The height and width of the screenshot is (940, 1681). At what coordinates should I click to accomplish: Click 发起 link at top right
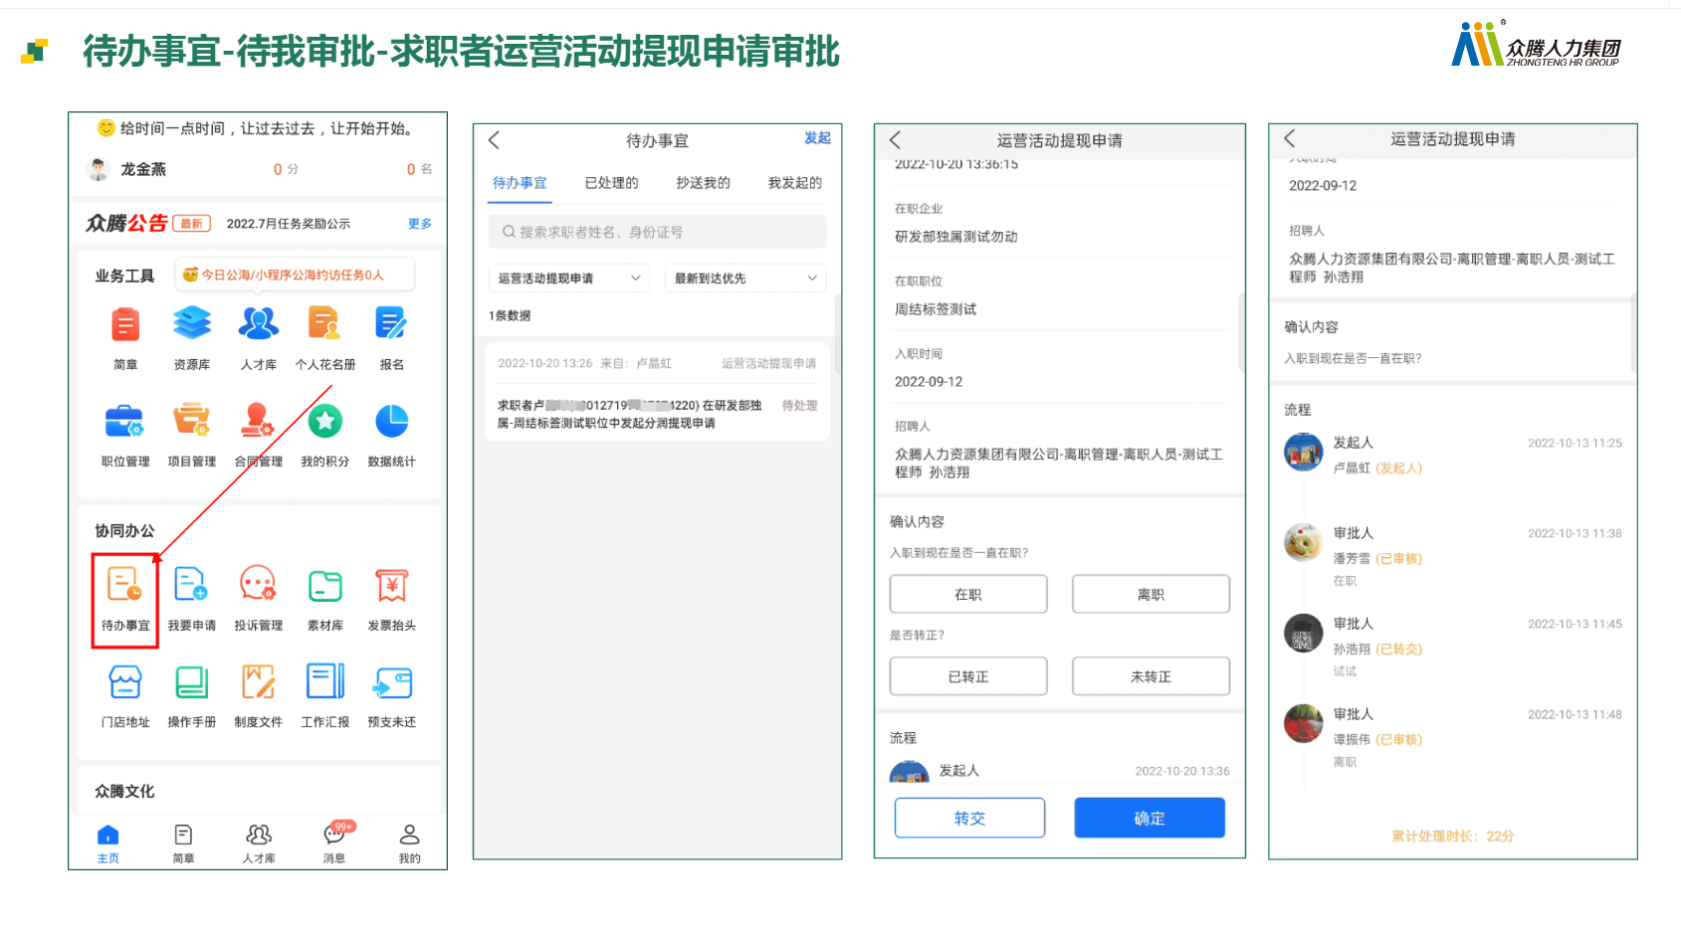pos(817,138)
